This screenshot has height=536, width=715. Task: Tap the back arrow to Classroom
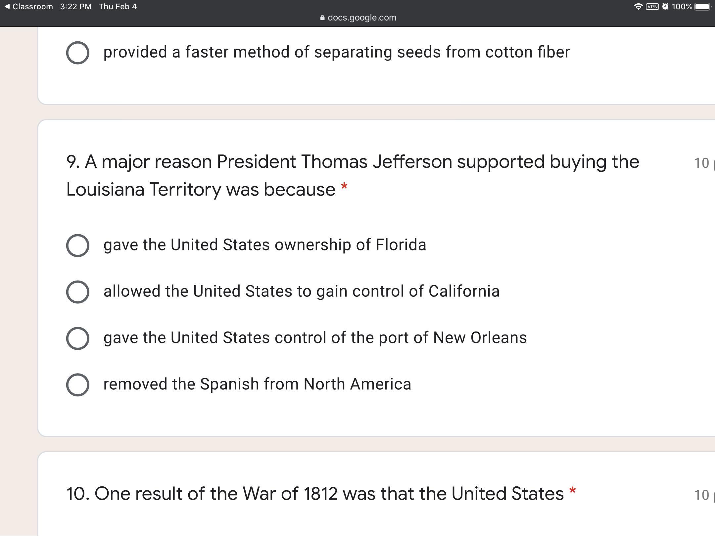[7, 7]
